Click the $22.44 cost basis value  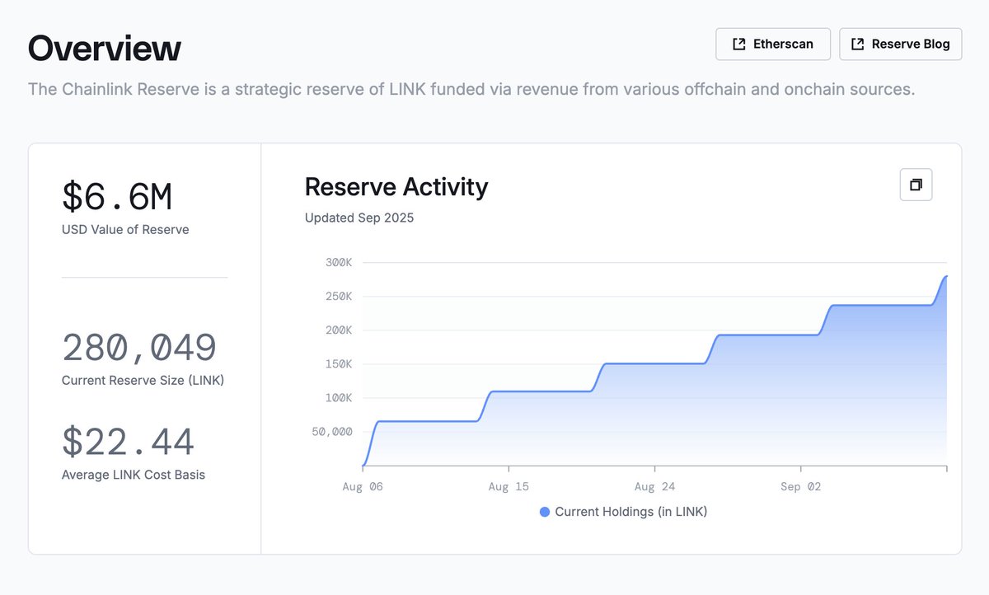(129, 442)
